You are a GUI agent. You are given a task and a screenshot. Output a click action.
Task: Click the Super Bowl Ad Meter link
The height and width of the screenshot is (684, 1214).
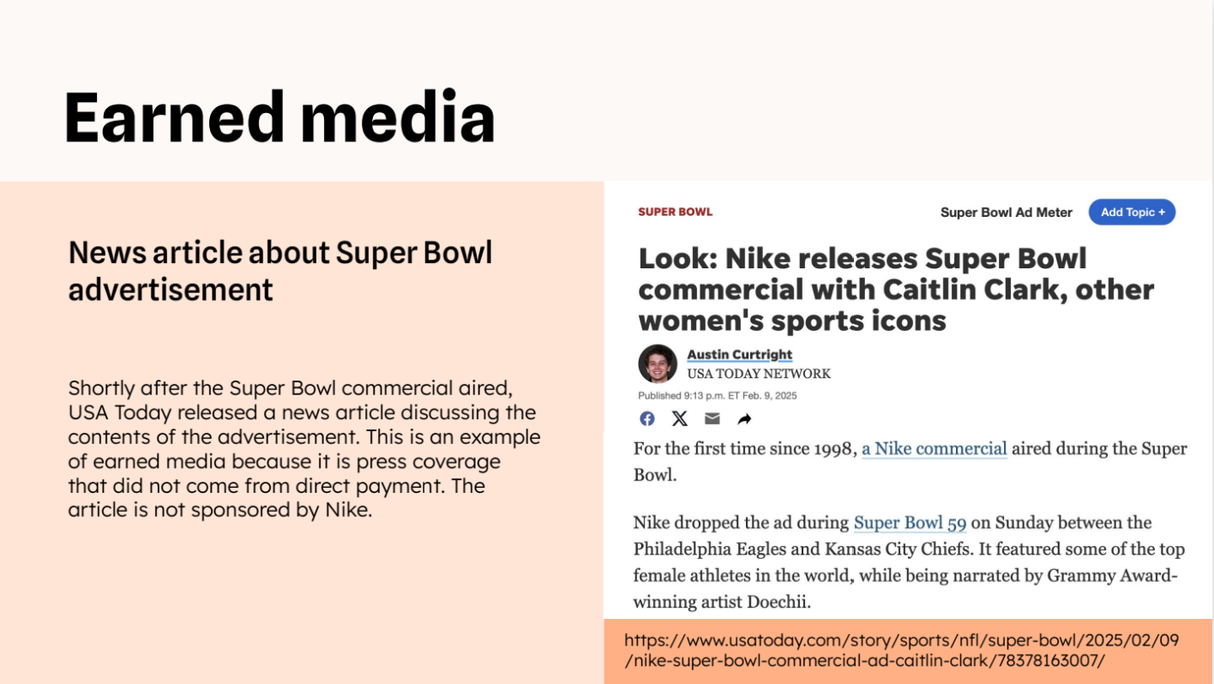[1007, 213]
